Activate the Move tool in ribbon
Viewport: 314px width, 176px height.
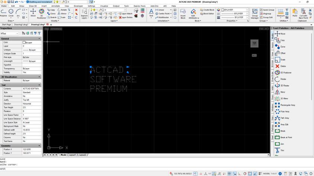pyautogui.click(x=33, y=13)
